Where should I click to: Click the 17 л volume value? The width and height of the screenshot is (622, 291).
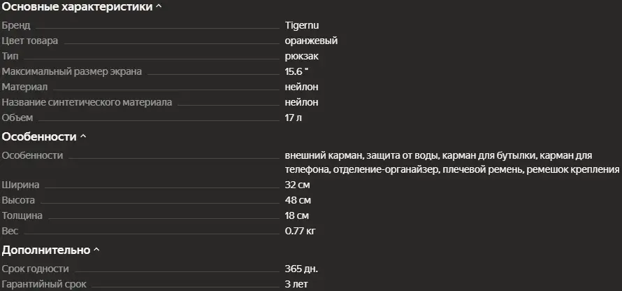pyautogui.click(x=294, y=118)
